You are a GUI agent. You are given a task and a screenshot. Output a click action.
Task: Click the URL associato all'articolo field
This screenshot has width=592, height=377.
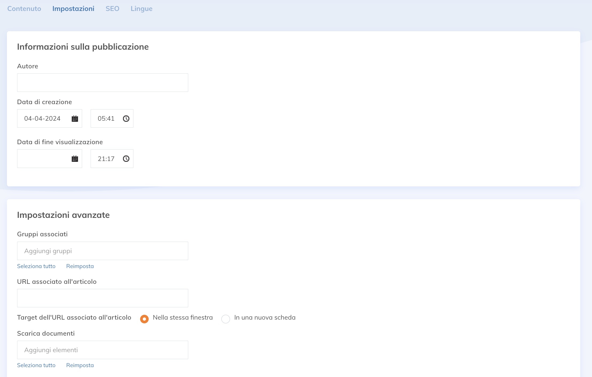[102, 298]
